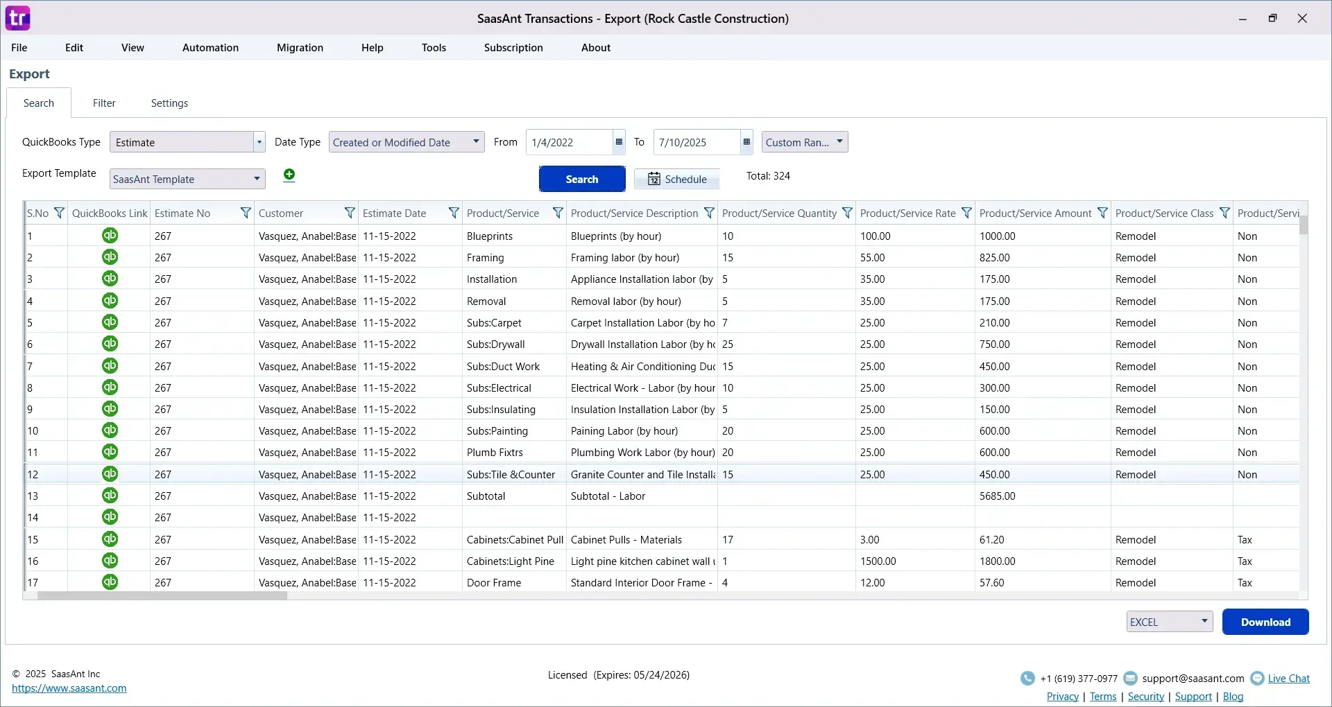The width and height of the screenshot is (1332, 707).
Task: Select the Search tab
Action: coord(39,103)
